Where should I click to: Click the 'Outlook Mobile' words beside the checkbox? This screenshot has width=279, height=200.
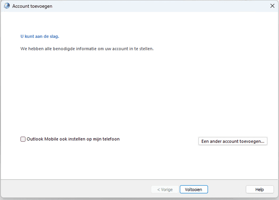pyautogui.click(x=42, y=139)
